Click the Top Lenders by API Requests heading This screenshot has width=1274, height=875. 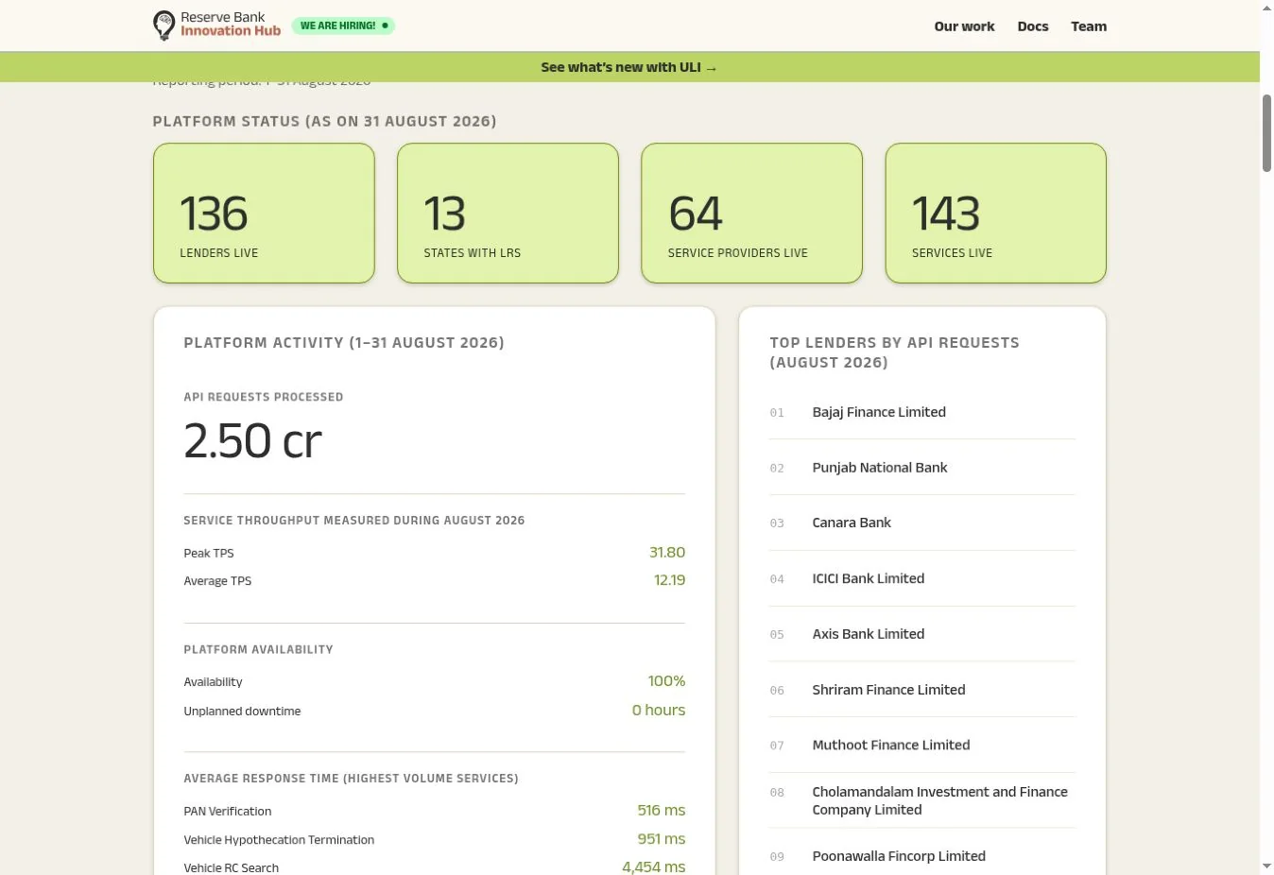(894, 352)
